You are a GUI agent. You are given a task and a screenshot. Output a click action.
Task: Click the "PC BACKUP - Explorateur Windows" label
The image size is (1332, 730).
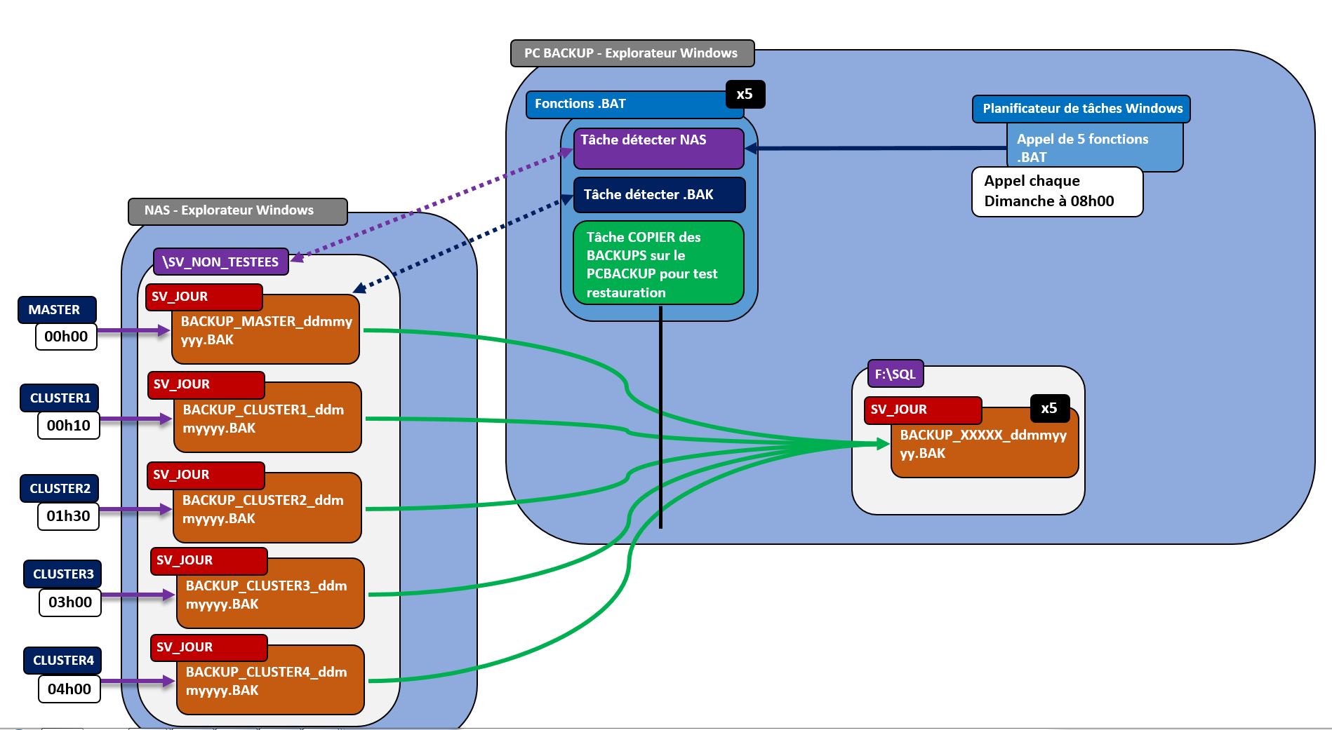(632, 53)
